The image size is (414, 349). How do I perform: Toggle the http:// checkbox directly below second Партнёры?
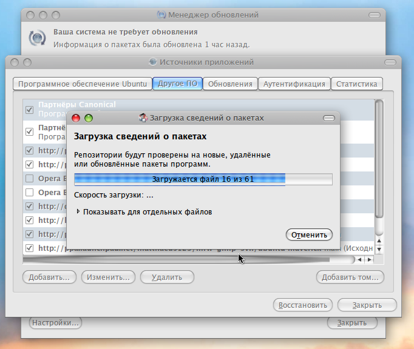tap(29, 150)
